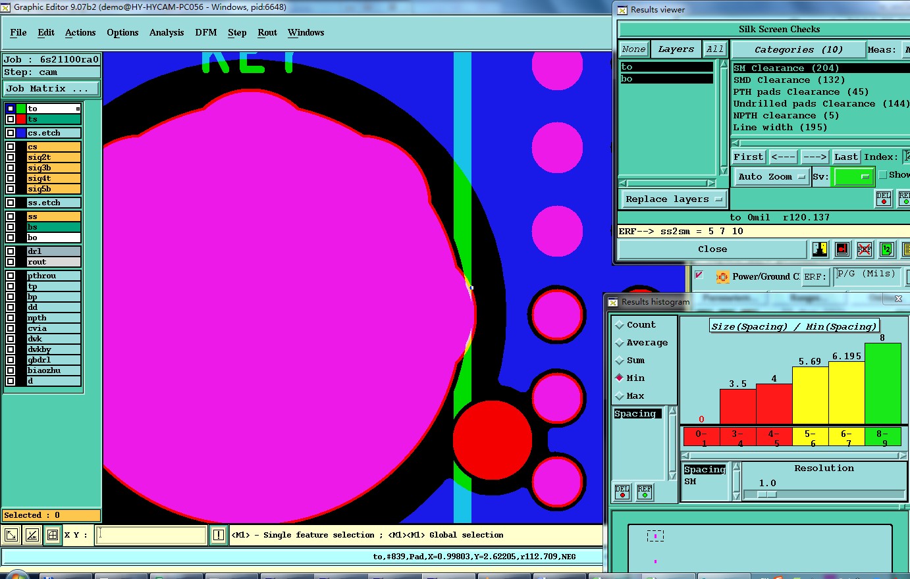Click the exclamation mark icon

(219, 535)
